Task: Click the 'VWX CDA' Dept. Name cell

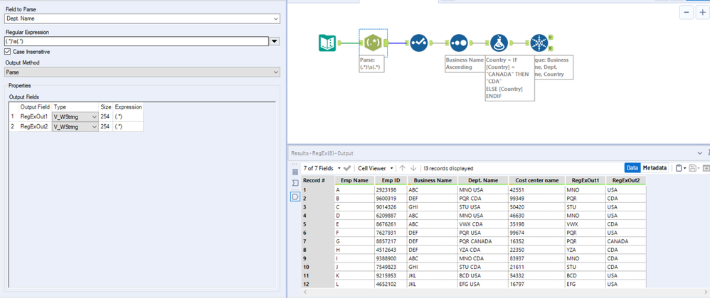Action: [x=482, y=224]
